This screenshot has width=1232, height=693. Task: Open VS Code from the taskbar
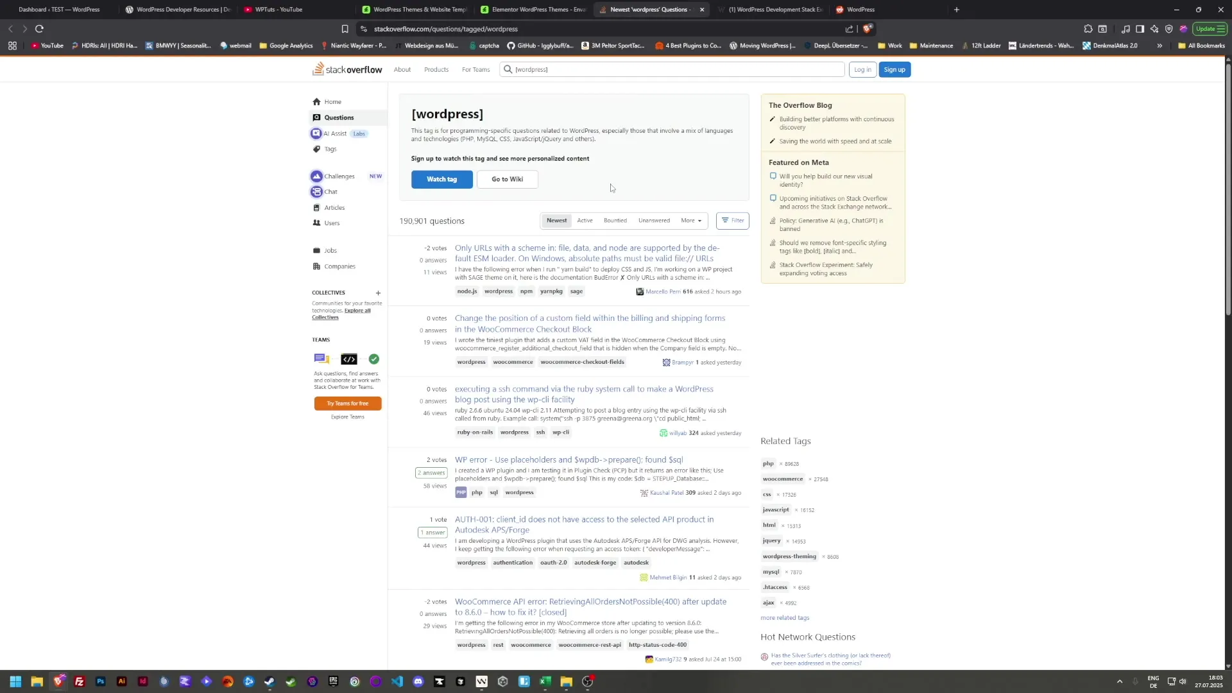click(x=397, y=681)
